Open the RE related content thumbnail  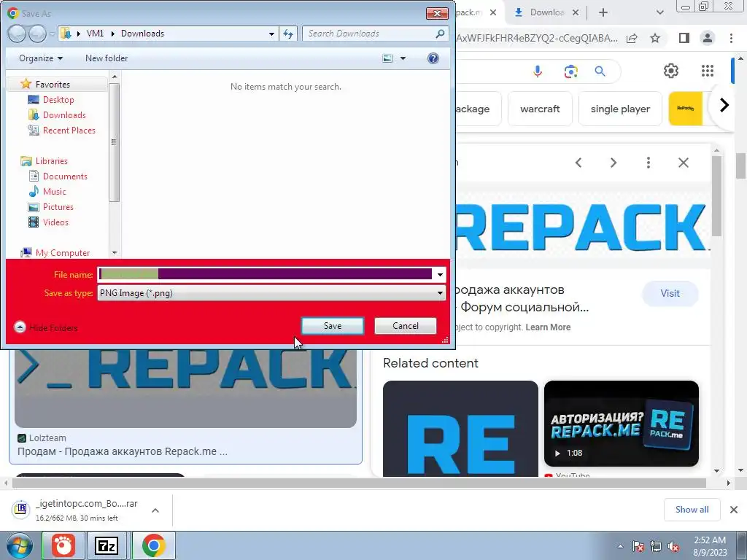point(460,428)
